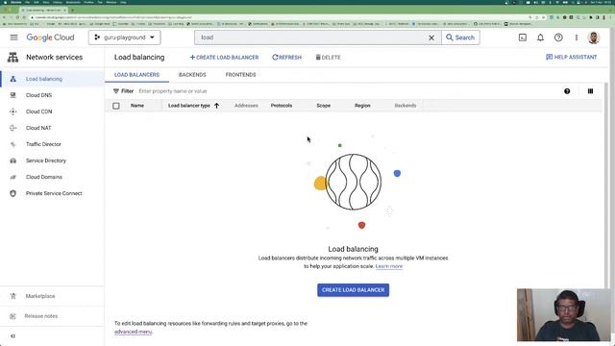Open column display options icon

(x=590, y=91)
